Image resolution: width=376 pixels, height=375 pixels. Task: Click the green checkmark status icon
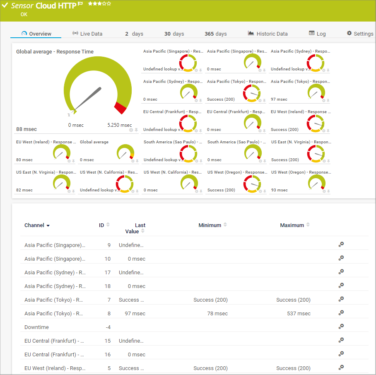5,5
